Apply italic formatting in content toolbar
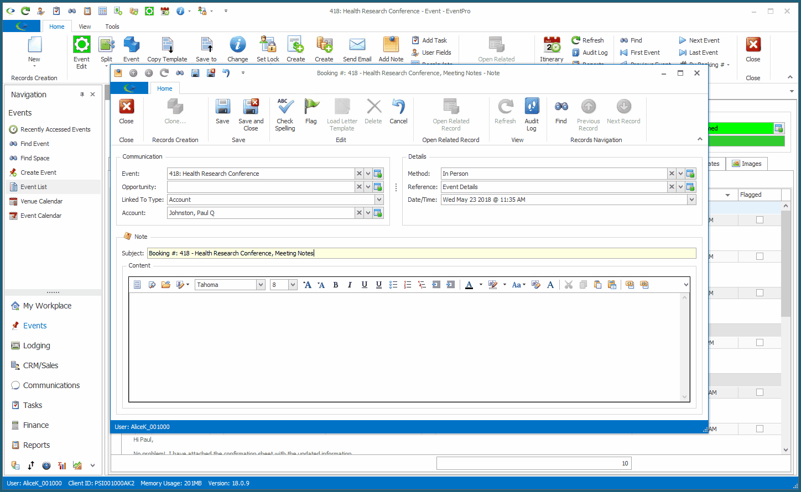 tap(350, 285)
